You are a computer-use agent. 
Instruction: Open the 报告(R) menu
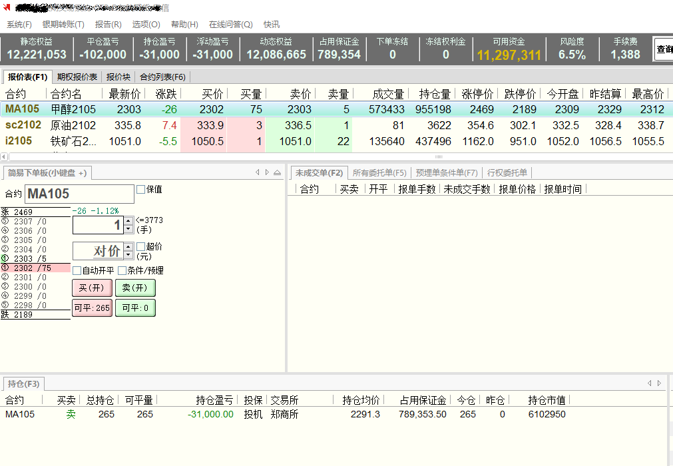point(108,25)
